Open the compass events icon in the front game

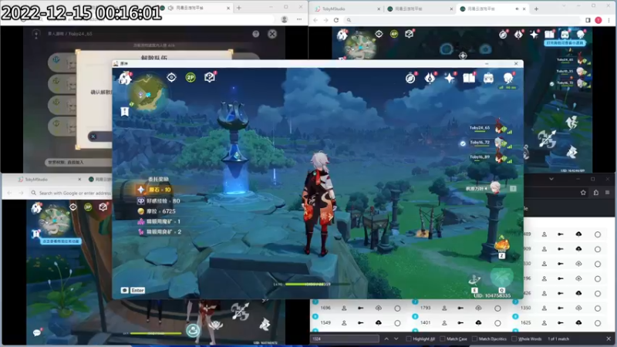coord(410,79)
